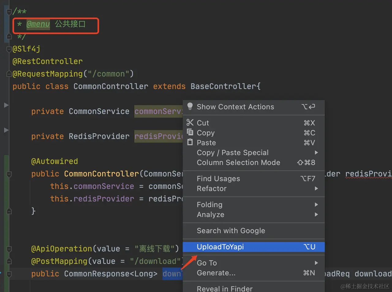The image size is (392, 292).
Task: Click the scissors Cut icon
Action: click(x=190, y=123)
